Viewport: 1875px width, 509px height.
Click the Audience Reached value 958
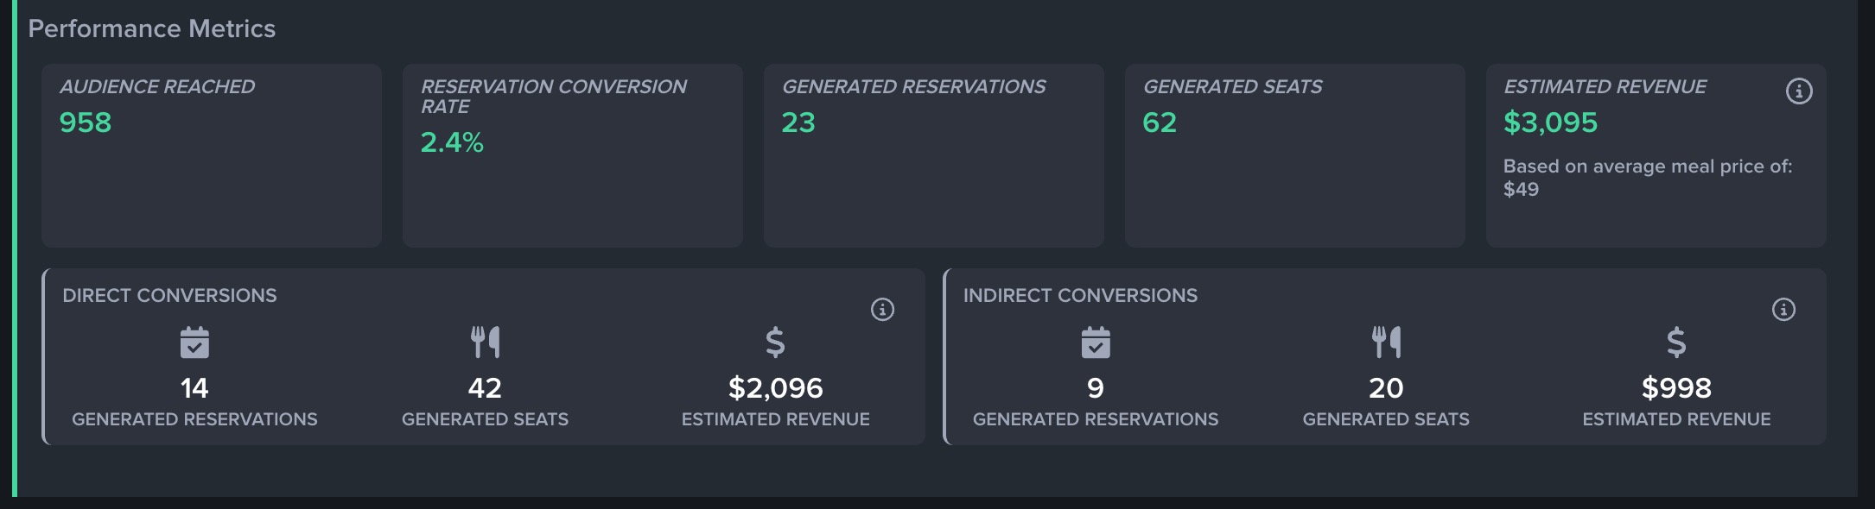point(86,123)
